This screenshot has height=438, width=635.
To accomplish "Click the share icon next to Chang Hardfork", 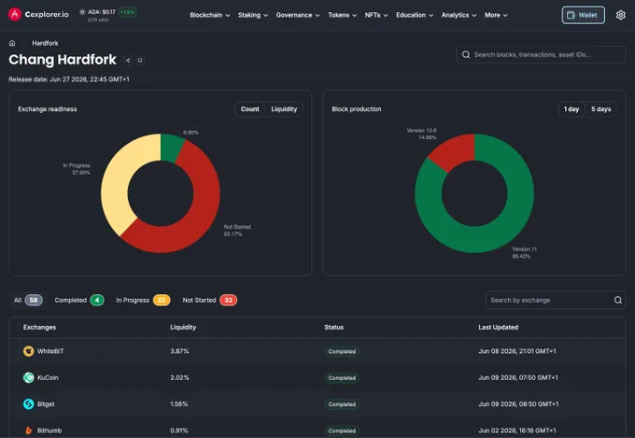I will (x=128, y=60).
